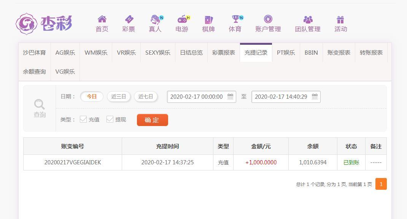Click the record count summary text
The width and height of the screenshot is (407, 219).
[334, 184]
